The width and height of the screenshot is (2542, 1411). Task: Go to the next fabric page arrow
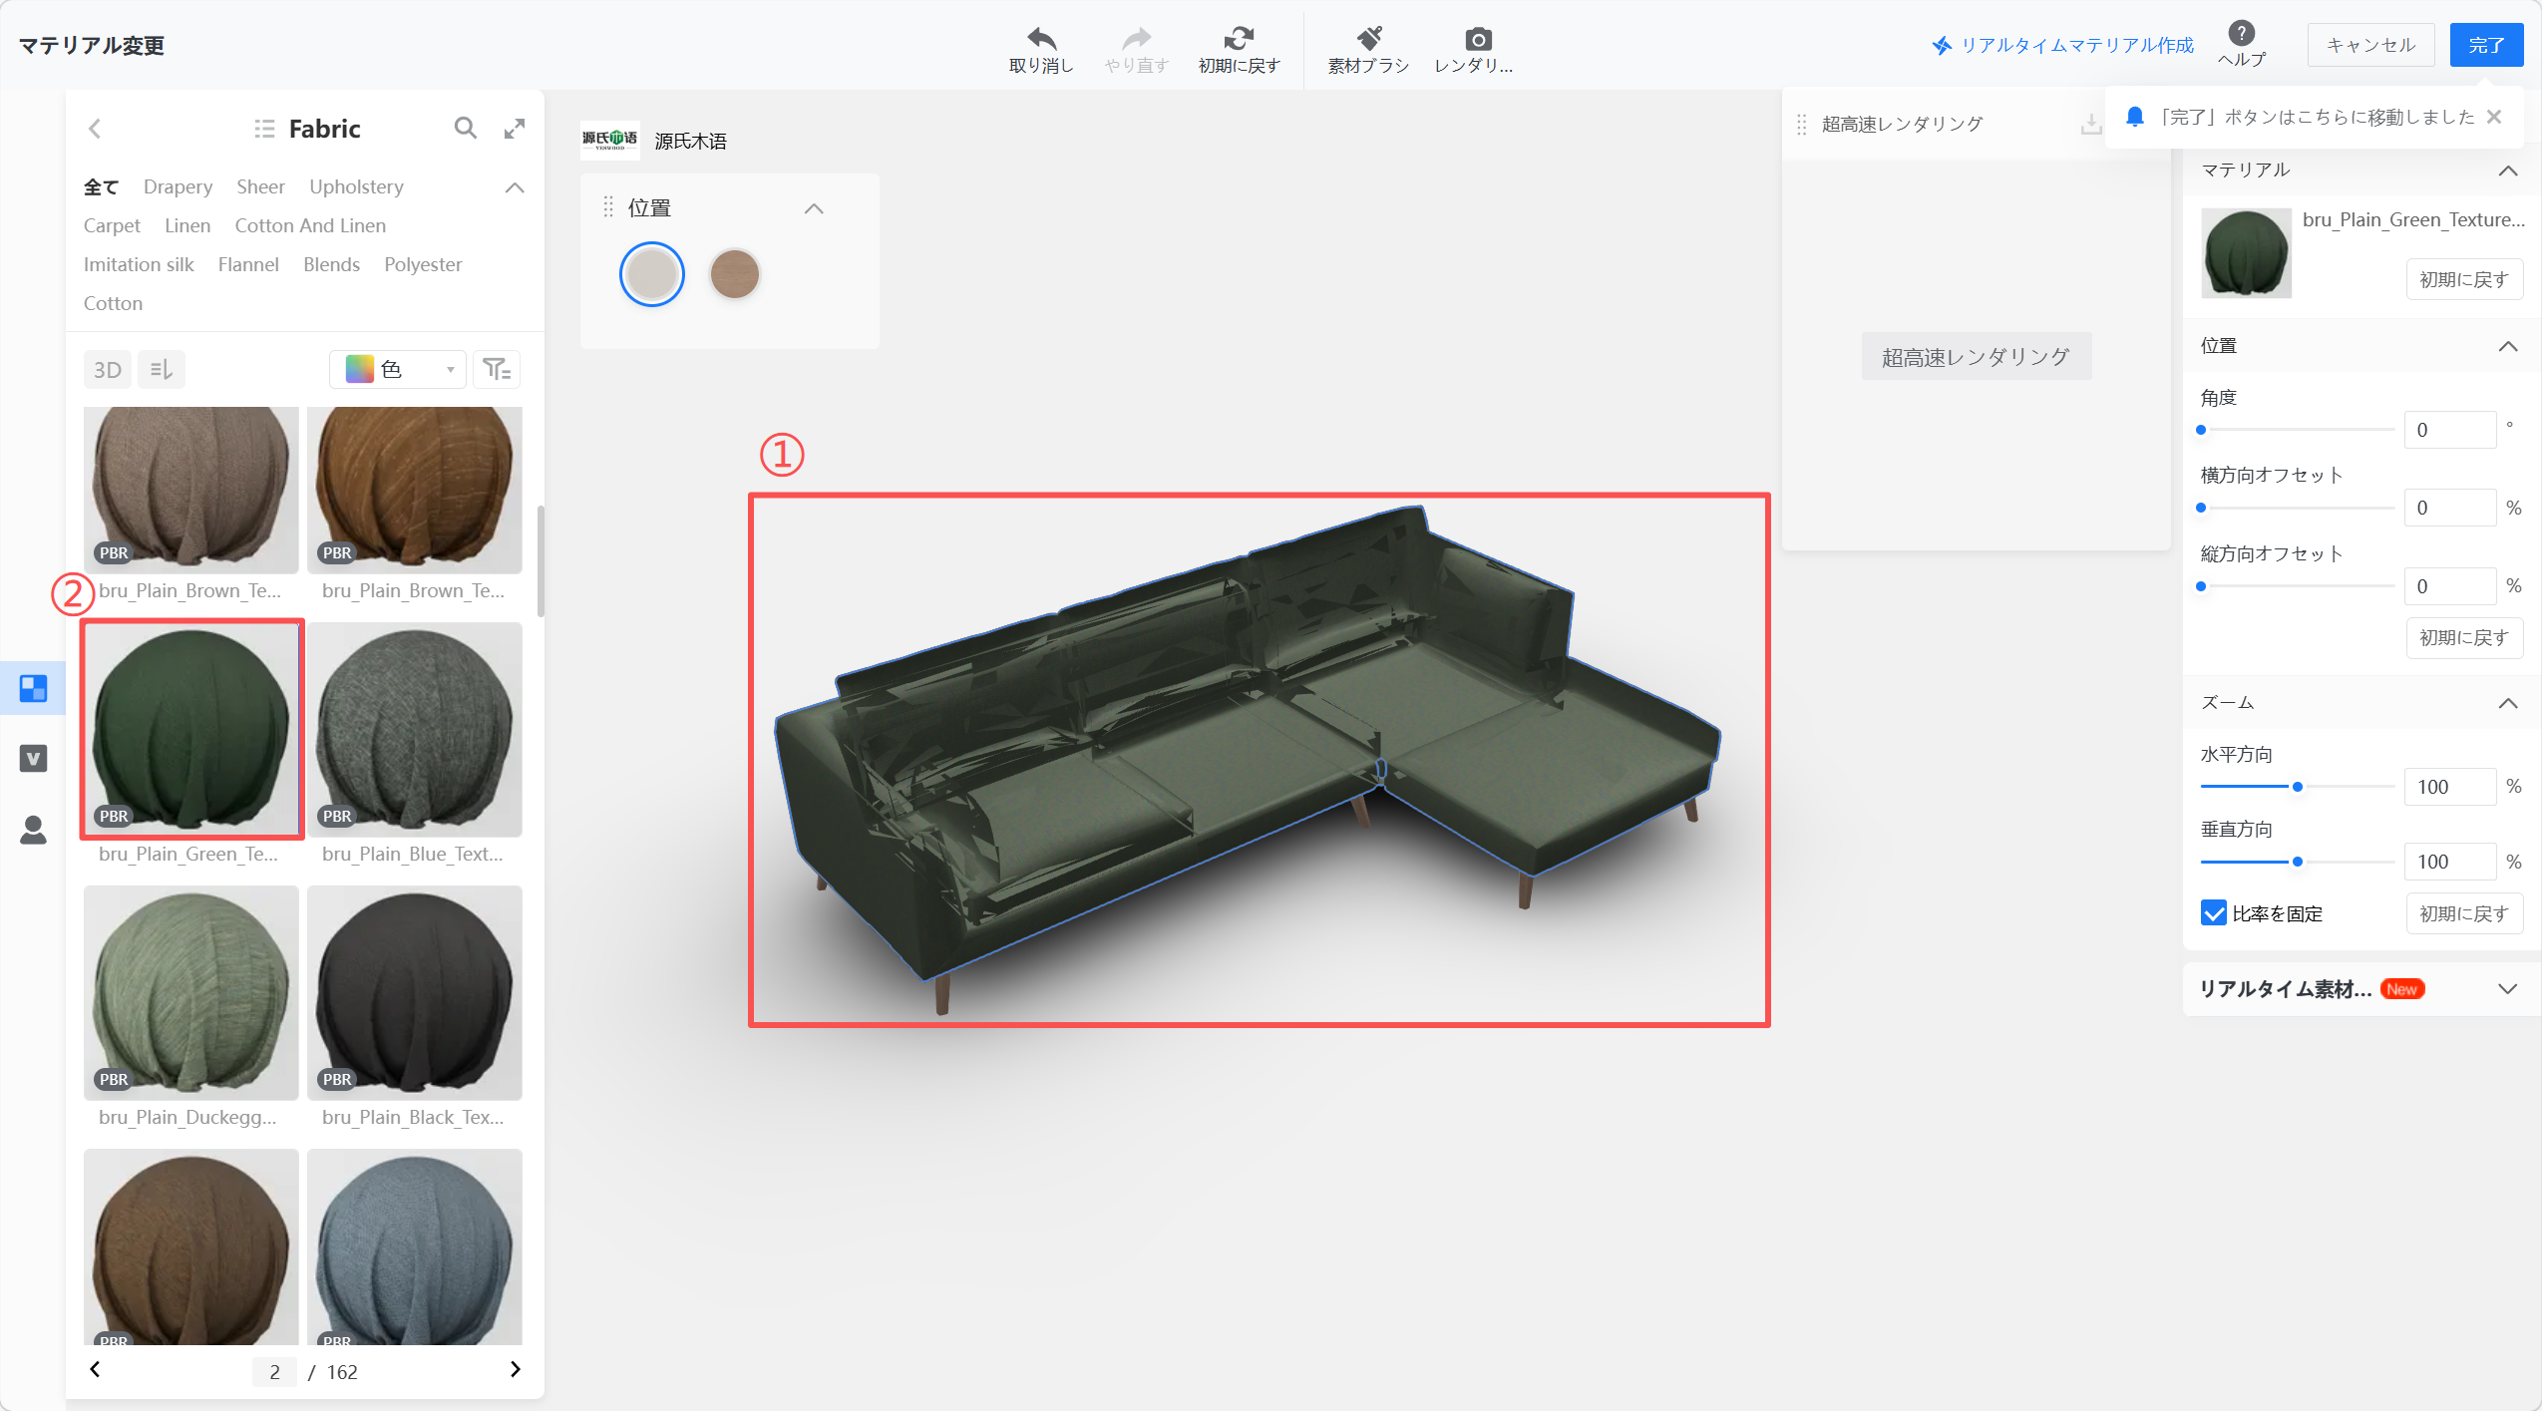tap(515, 1369)
